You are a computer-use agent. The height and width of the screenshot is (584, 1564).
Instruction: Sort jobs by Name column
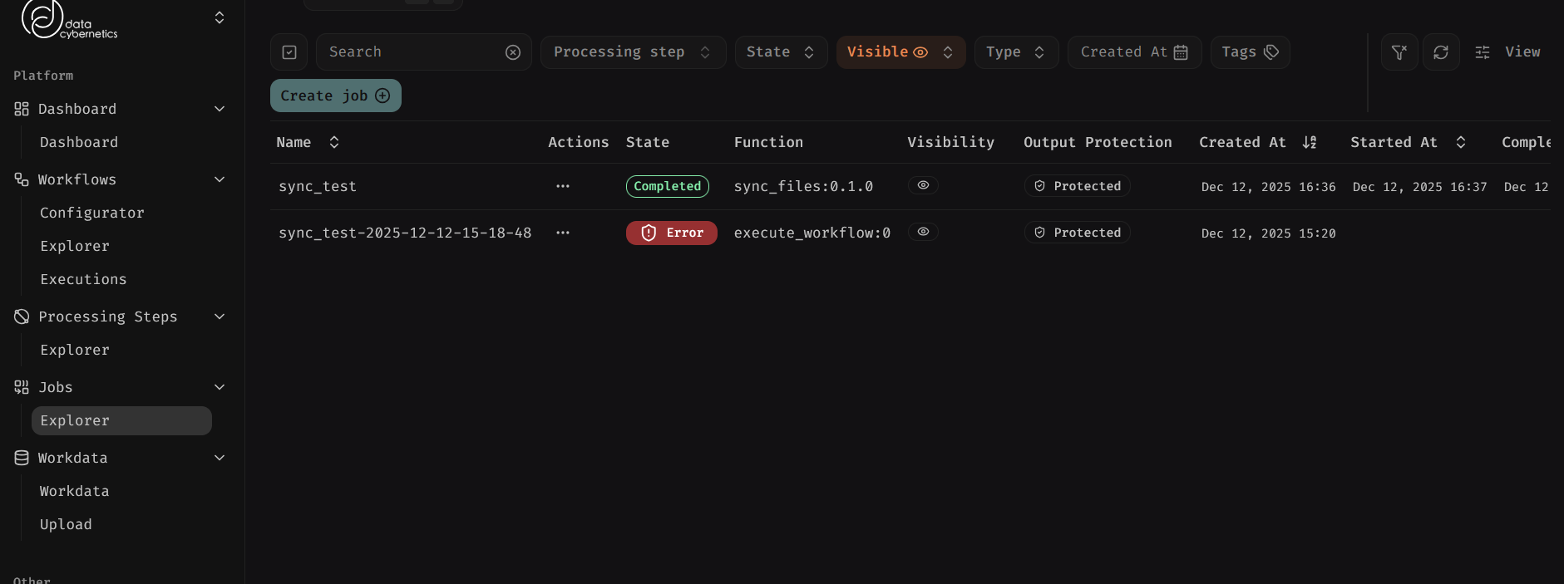[334, 142]
